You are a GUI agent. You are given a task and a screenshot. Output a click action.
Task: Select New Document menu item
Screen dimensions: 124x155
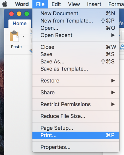point(76,13)
